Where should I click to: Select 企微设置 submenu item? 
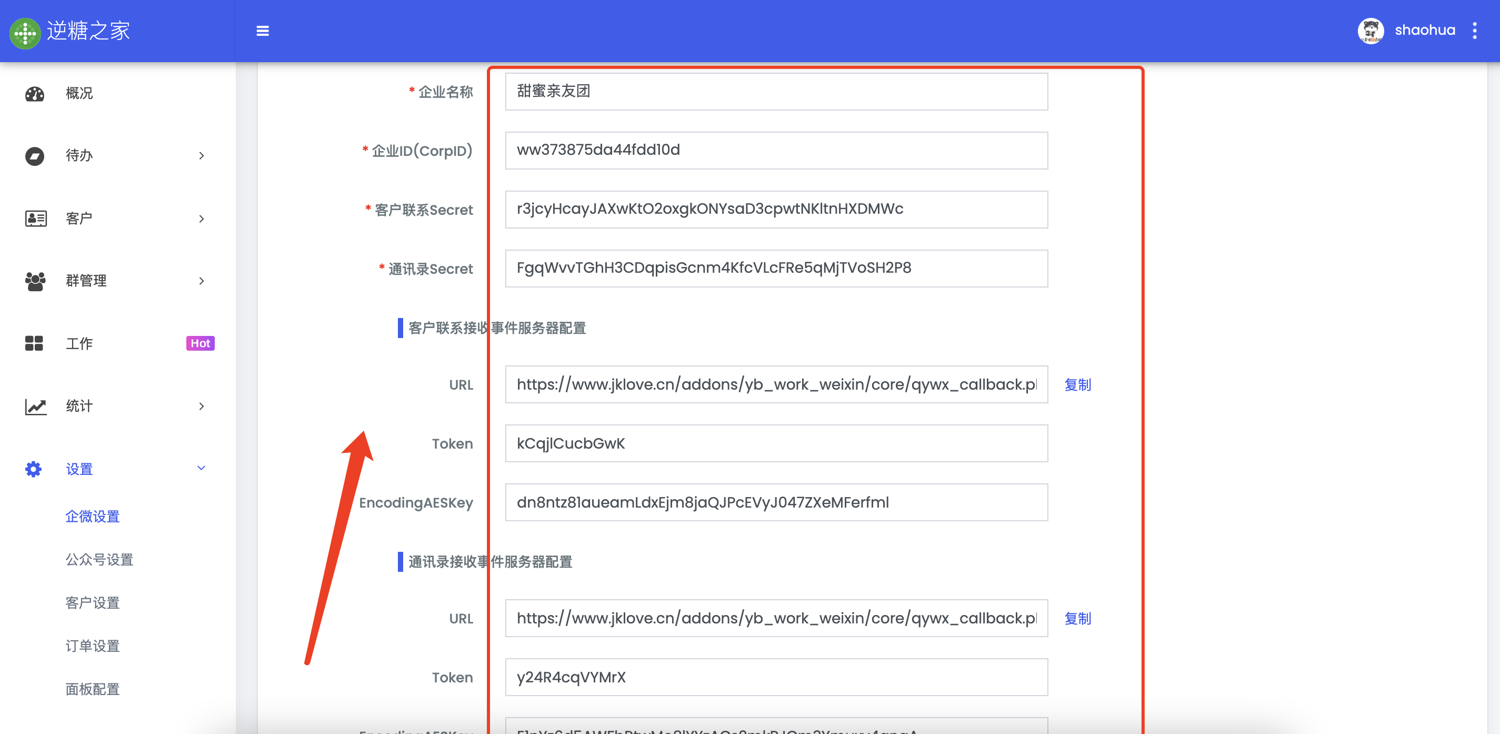93,517
